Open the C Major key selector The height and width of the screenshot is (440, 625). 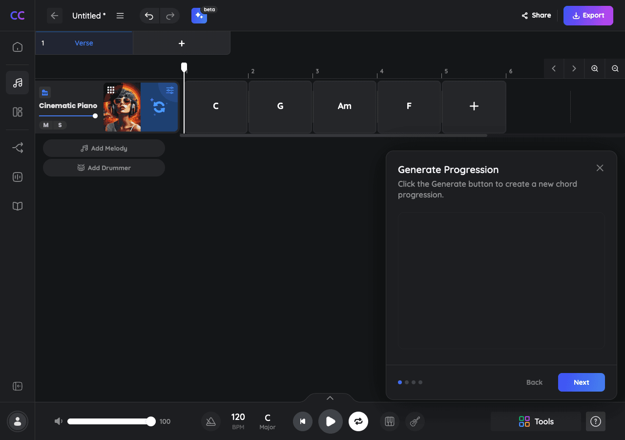coord(268,421)
